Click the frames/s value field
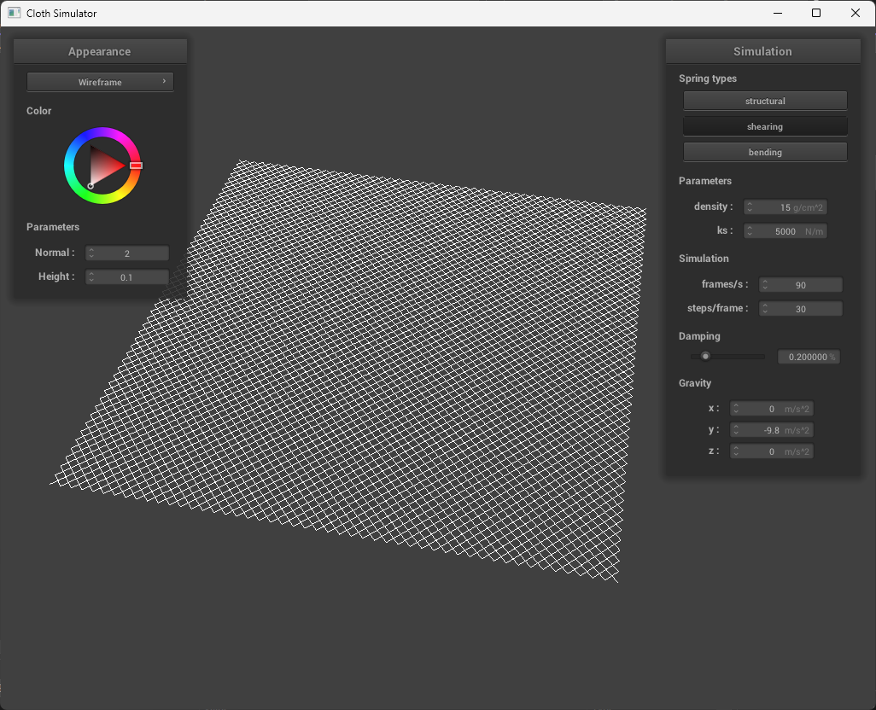This screenshot has width=876, height=710. (800, 285)
